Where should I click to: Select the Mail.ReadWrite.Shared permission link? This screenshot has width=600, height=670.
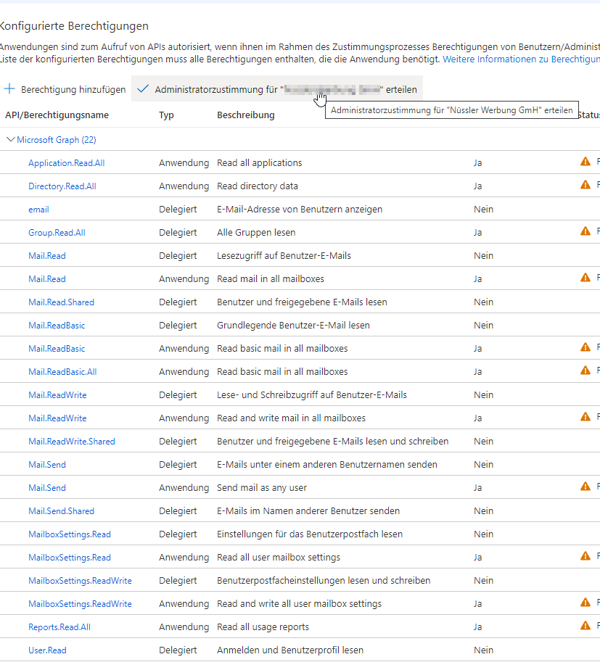(71, 442)
